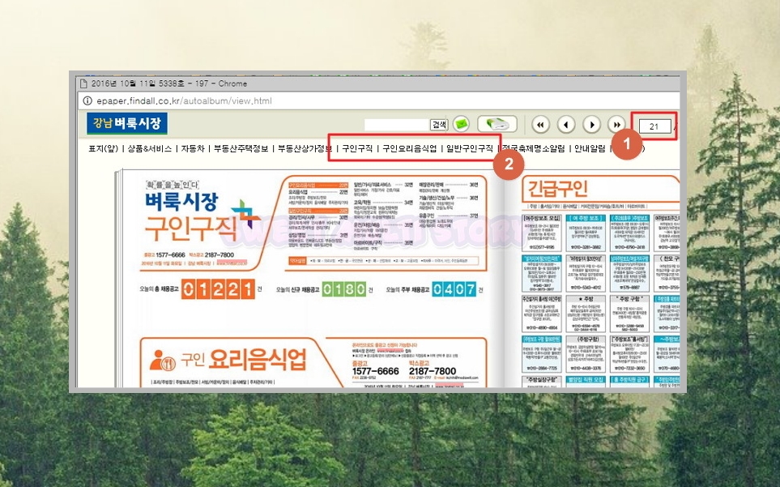Click the 강남 벼룩시장 logo

pos(127,123)
